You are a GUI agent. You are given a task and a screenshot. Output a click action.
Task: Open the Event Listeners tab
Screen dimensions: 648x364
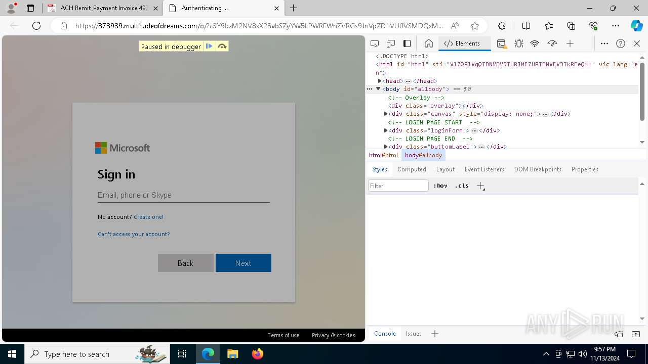tap(484, 169)
